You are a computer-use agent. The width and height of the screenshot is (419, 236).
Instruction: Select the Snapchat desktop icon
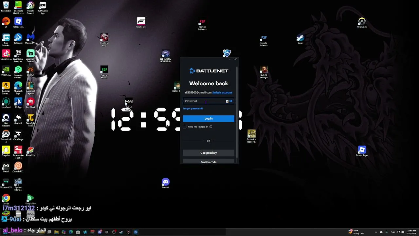(x=6, y=151)
